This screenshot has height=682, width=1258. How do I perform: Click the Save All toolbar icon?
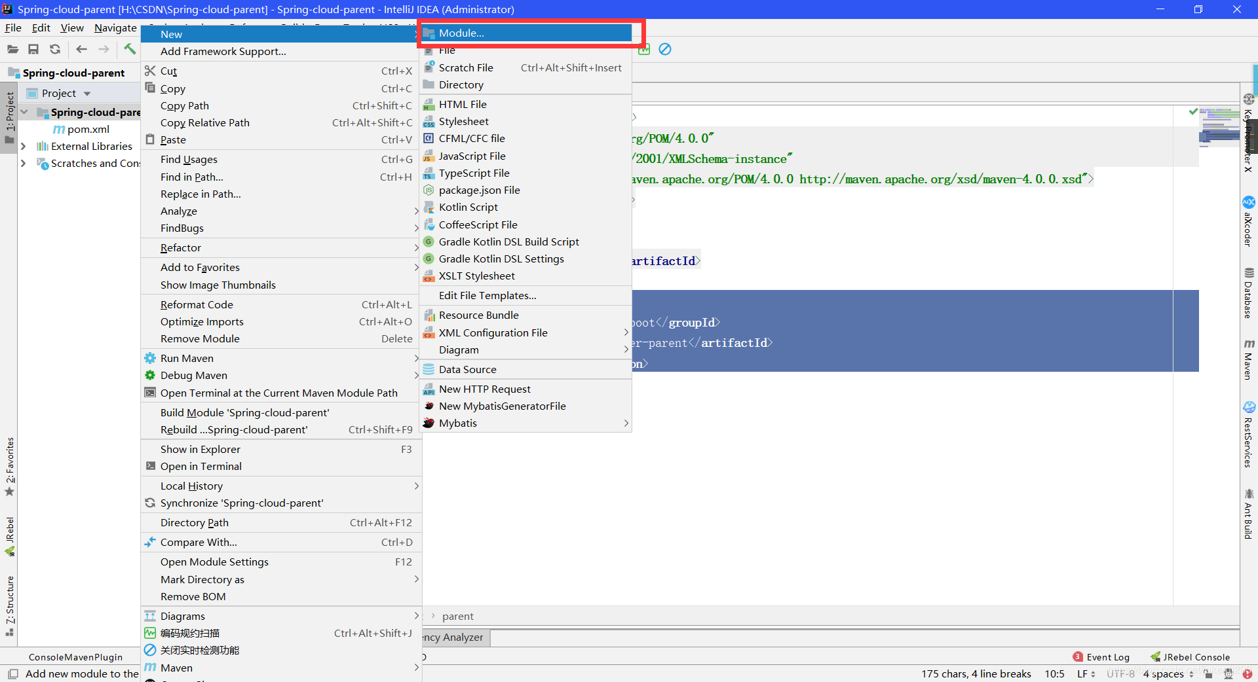33,49
